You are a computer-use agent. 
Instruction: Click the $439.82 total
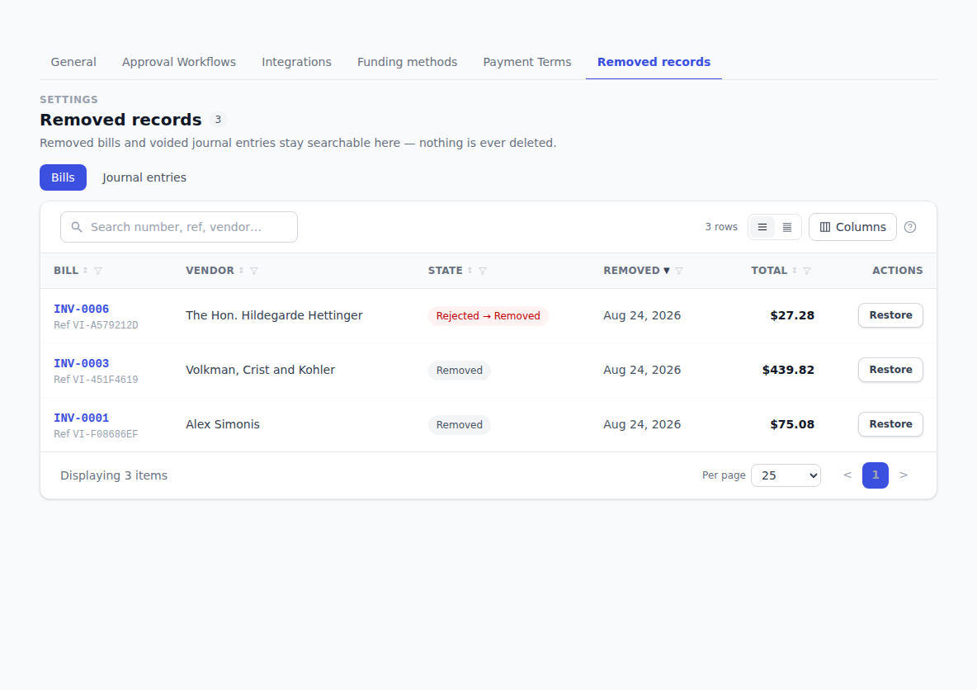[x=788, y=370]
